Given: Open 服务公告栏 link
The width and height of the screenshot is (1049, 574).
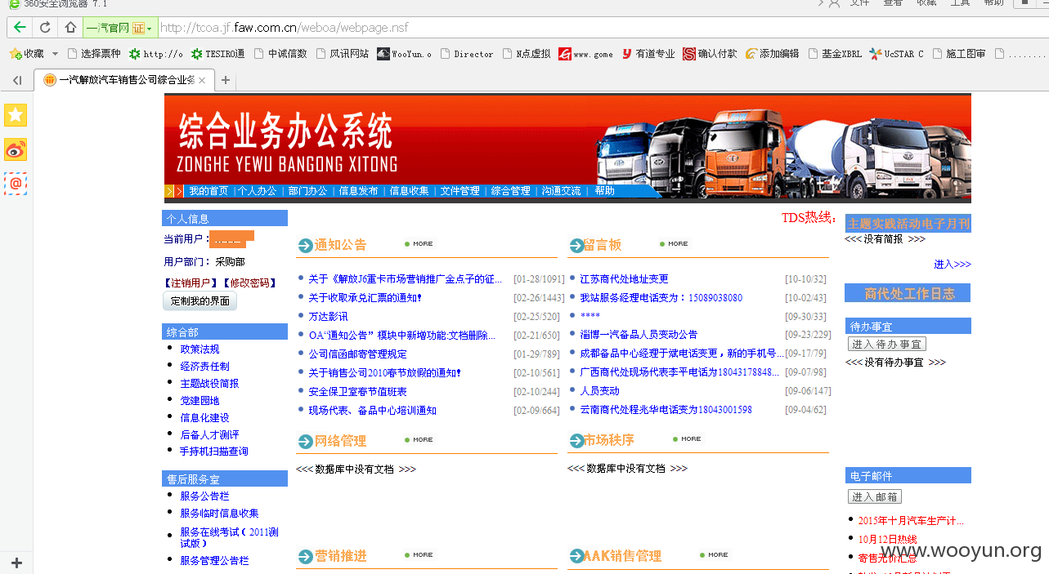Looking at the screenshot, I should click(x=204, y=496).
